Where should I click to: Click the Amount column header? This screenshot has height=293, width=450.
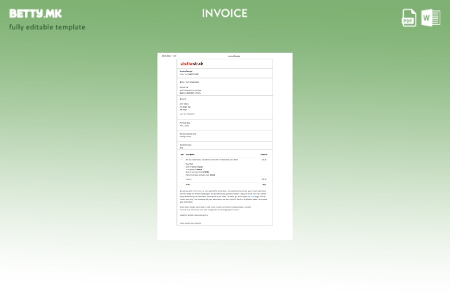pyautogui.click(x=263, y=155)
